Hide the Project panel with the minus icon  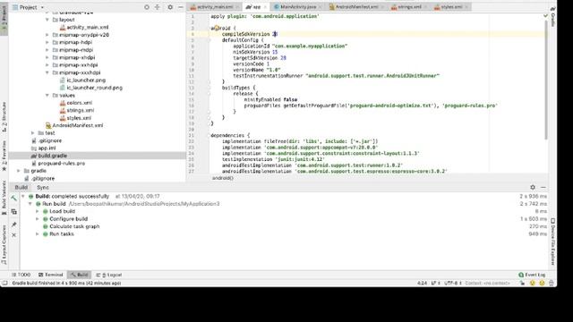tap(181, 7)
